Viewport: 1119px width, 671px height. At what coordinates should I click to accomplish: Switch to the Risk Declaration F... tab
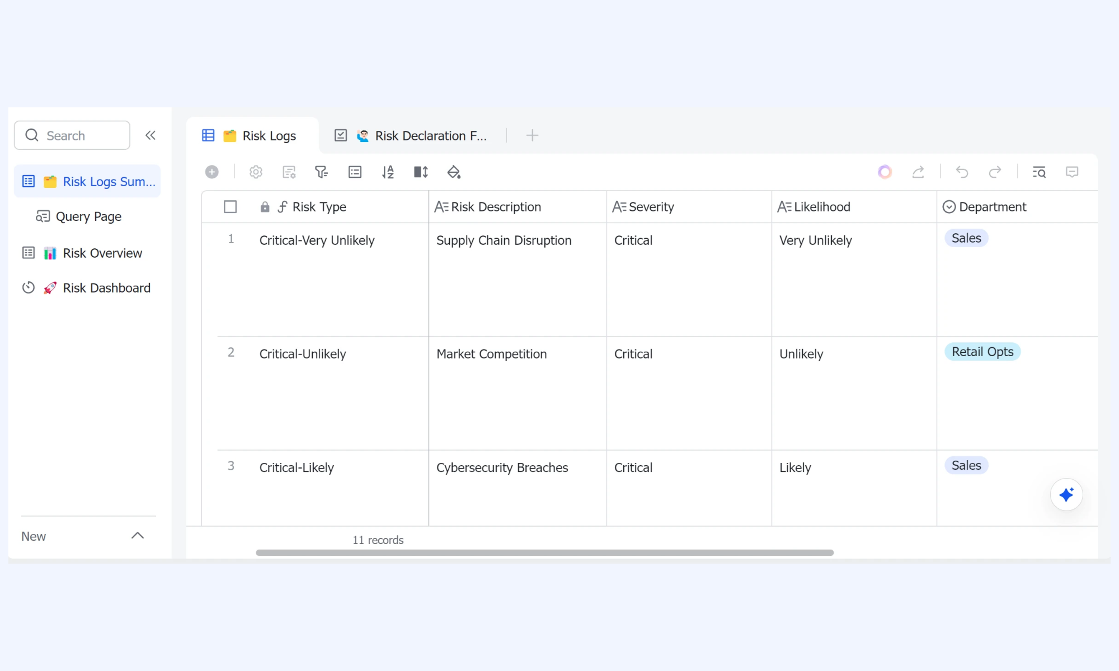pyautogui.click(x=412, y=135)
